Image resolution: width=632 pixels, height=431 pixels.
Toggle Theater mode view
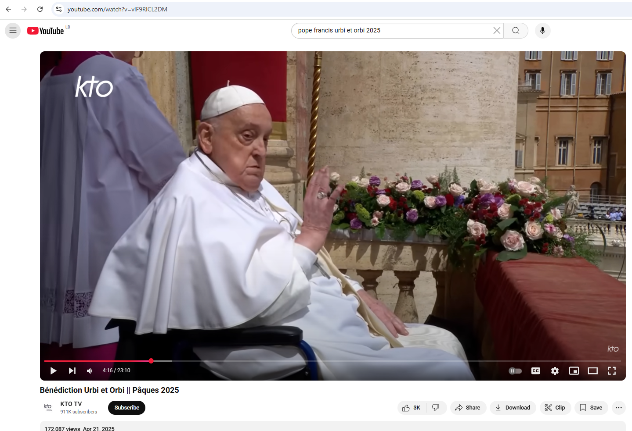(x=592, y=370)
